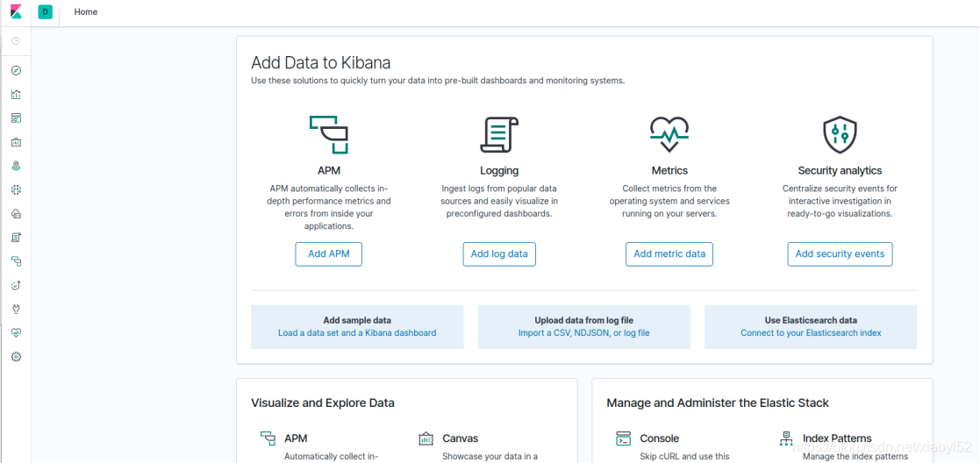
Task: Open the APM entry under Visualize and Explore Data
Action: point(296,438)
